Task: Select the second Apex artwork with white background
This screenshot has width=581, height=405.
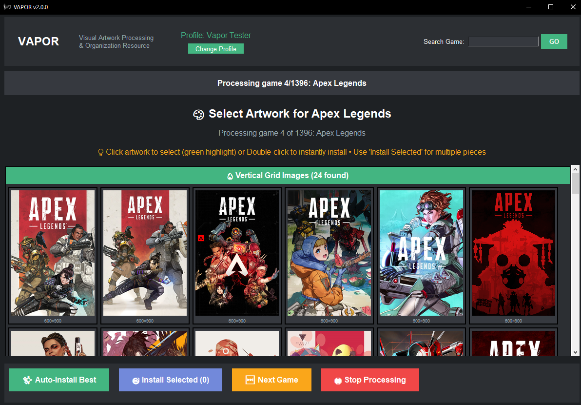Action: tap(145, 253)
